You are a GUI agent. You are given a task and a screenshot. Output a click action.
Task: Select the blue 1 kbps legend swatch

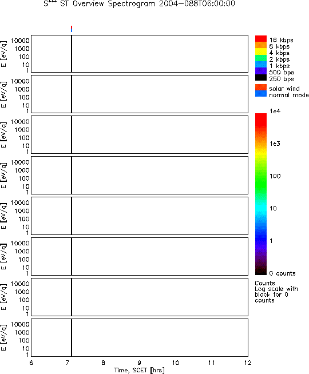pos(261,65)
